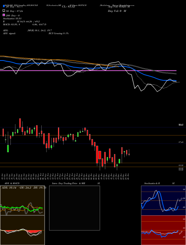Click the long green candle at far left
The height and width of the screenshot is (245, 186).
tap(8, 148)
